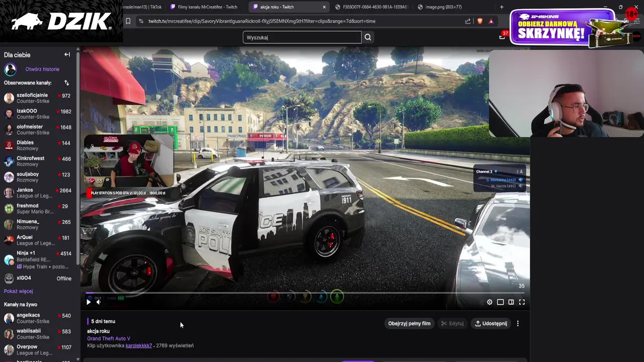This screenshot has height=362, width=644.
Task: Open notifications inbox with 37 badge
Action: coord(502,36)
